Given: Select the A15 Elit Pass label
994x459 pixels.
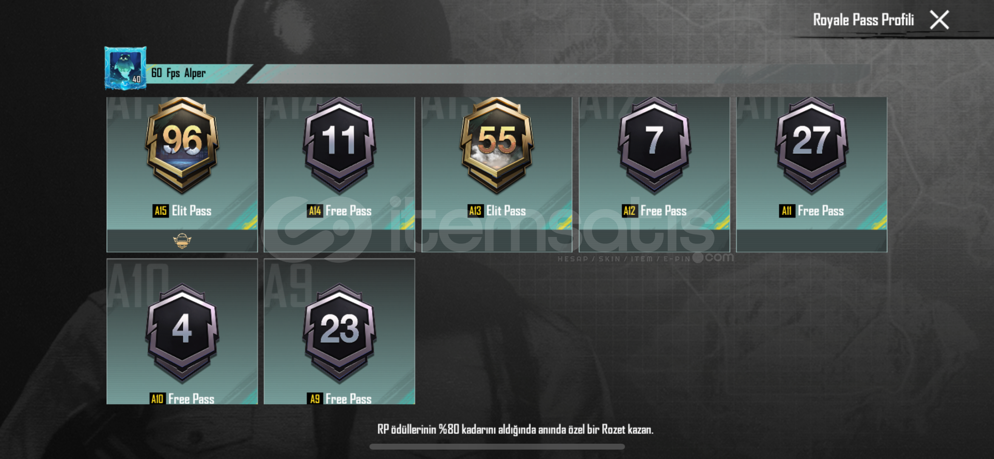Looking at the screenshot, I should (182, 211).
